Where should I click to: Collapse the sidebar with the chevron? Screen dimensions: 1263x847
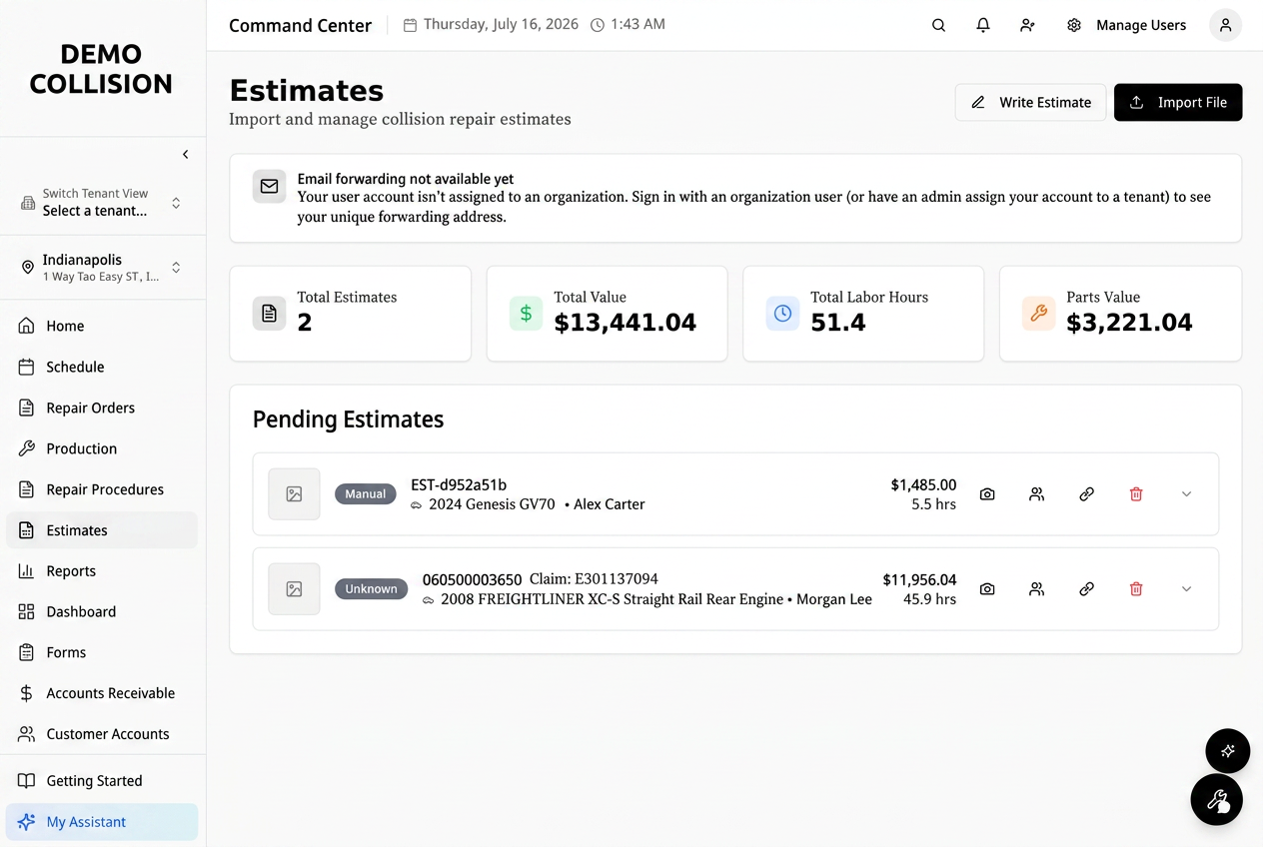pos(185,154)
